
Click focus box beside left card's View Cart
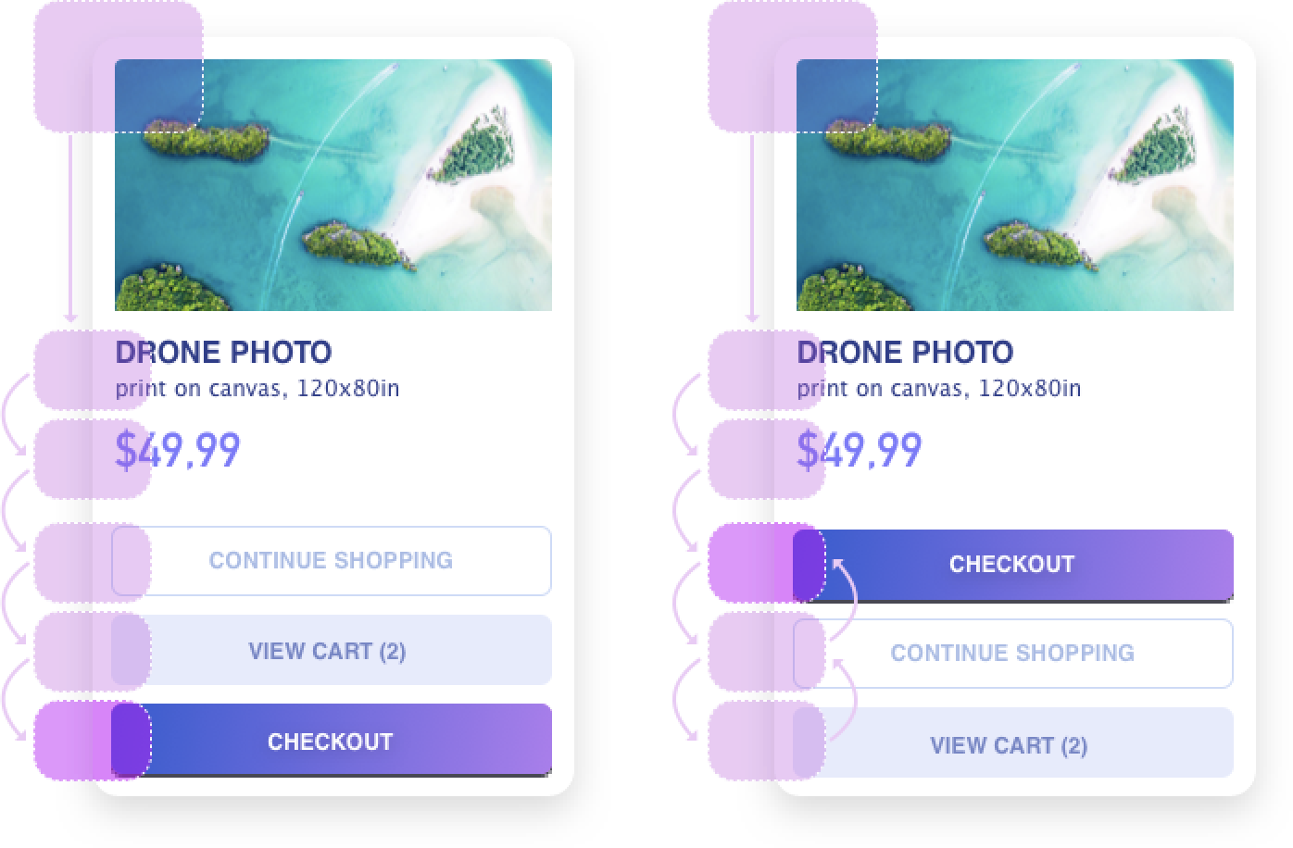[93, 651]
